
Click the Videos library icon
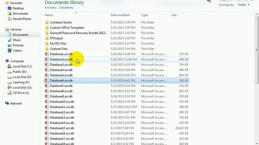pyautogui.click(x=10, y=50)
